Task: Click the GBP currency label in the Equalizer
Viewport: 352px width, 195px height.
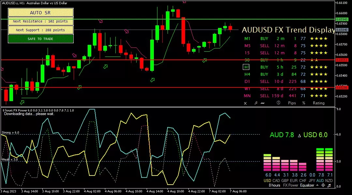Action: [285, 181]
